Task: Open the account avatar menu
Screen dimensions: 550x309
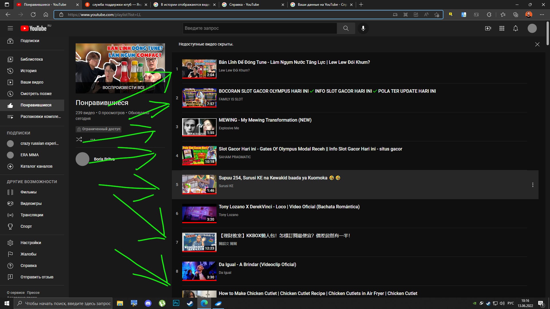Action: point(532,28)
